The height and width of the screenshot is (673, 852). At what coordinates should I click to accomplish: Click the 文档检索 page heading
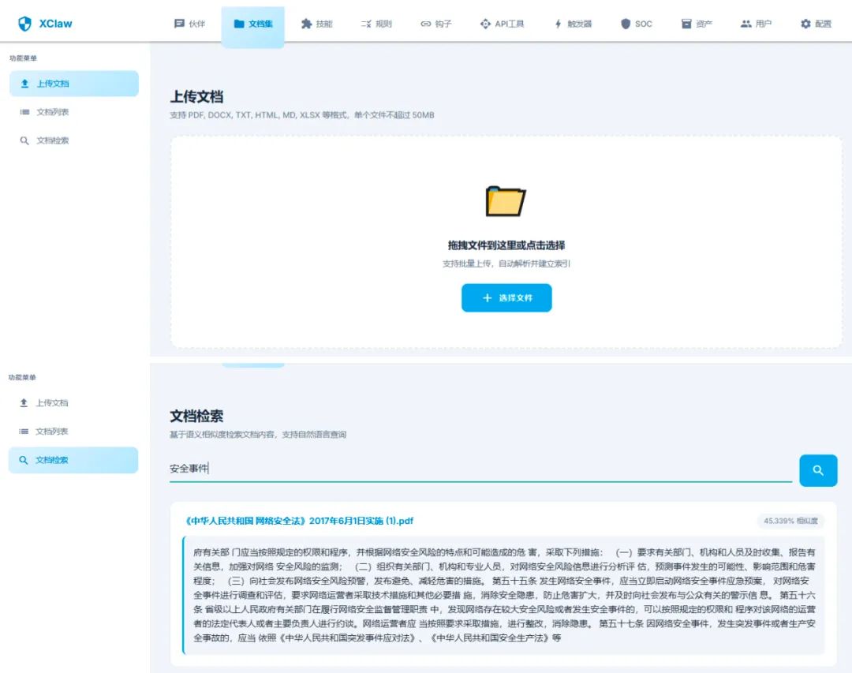(196, 417)
